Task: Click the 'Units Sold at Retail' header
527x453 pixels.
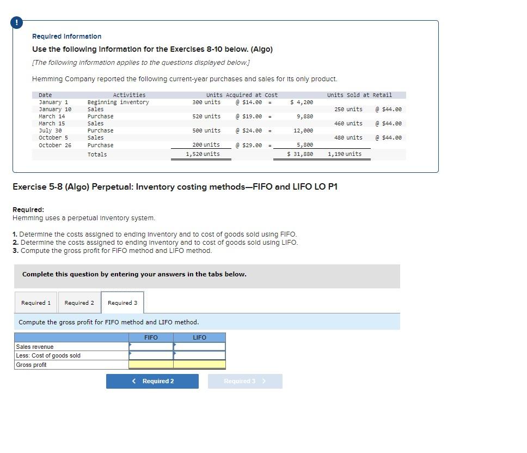Action: point(359,95)
